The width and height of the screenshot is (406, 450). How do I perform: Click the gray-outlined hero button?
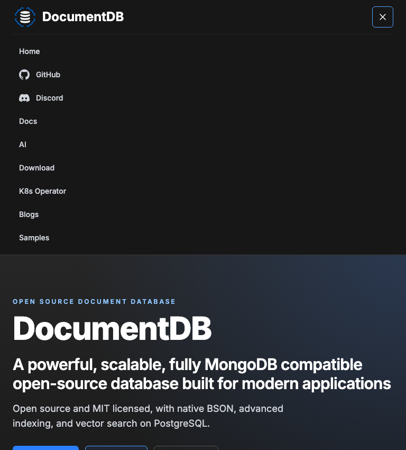(x=186, y=448)
